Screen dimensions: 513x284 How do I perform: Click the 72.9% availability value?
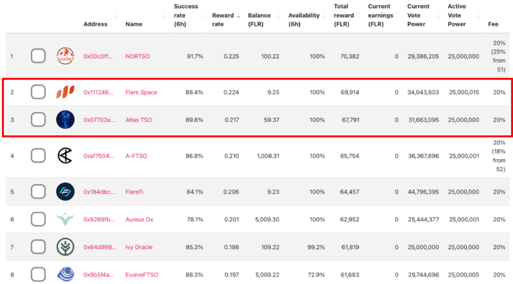(x=316, y=275)
